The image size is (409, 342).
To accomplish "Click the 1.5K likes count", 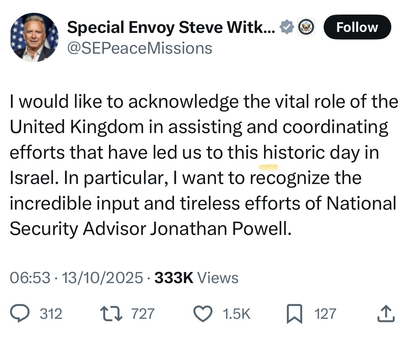I will coord(236,314).
